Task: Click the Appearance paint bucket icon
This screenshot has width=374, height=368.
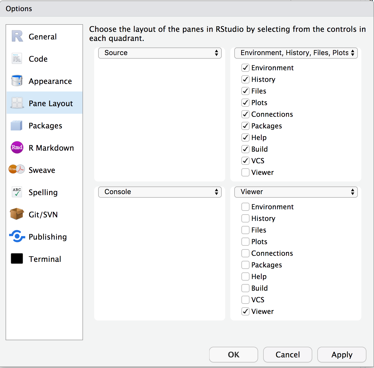Action: click(17, 81)
